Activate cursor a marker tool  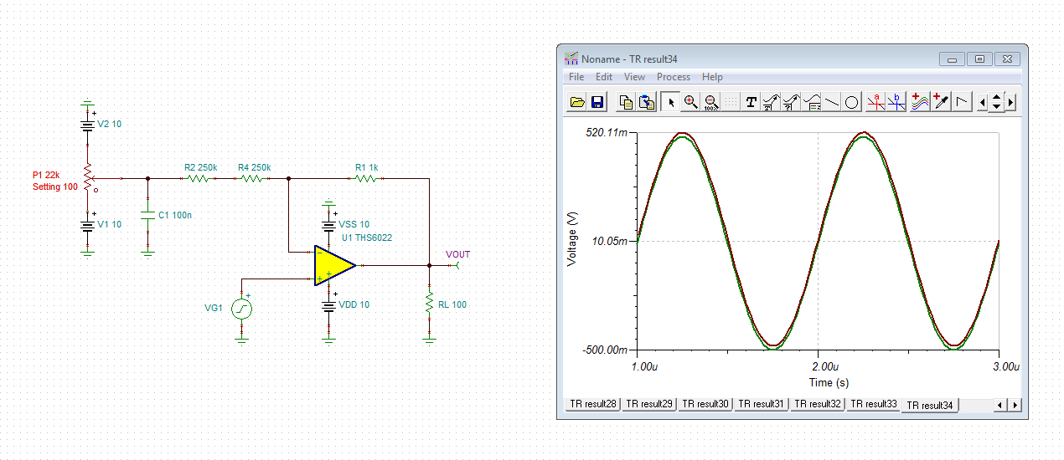876,102
